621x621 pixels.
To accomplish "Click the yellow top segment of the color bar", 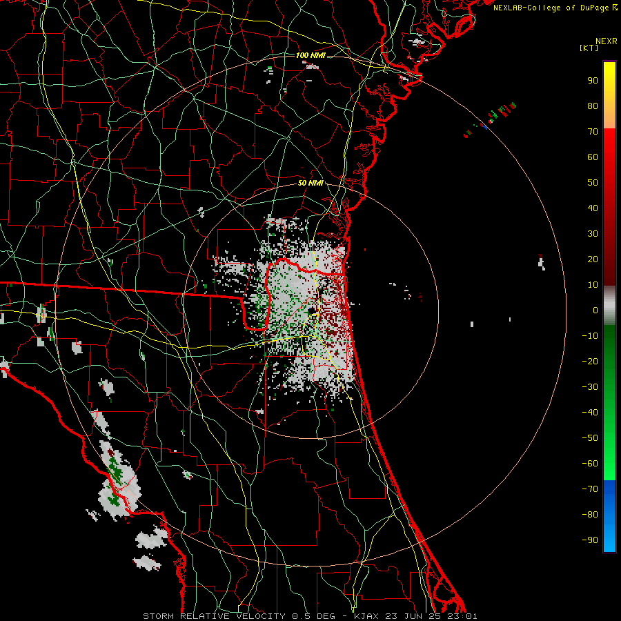I will [609, 95].
